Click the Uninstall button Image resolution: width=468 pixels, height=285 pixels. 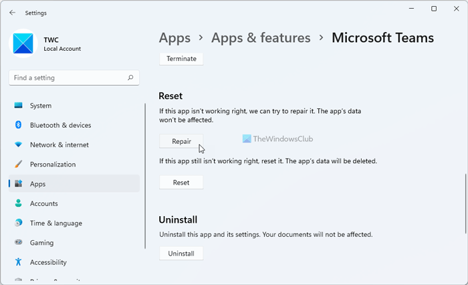tap(181, 254)
